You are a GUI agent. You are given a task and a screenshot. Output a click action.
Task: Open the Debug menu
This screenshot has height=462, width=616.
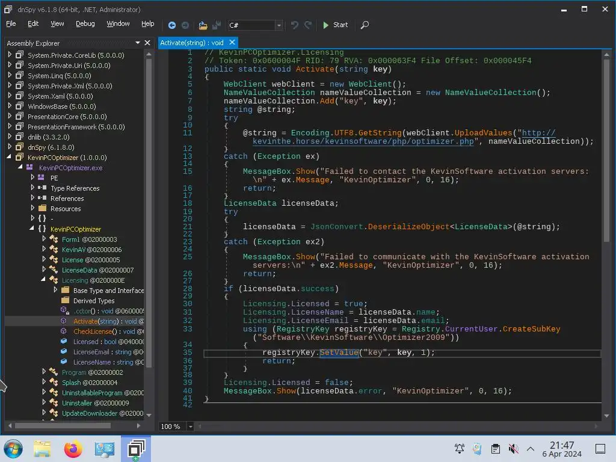85,23
